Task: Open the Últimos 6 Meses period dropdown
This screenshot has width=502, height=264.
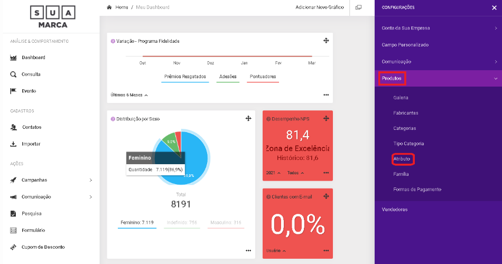Action: [129, 95]
